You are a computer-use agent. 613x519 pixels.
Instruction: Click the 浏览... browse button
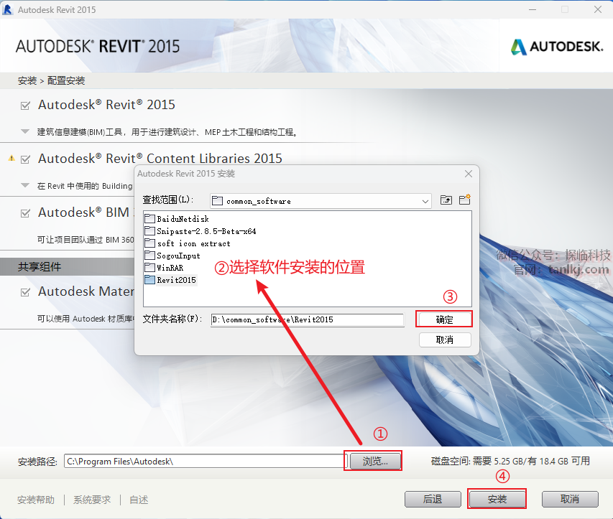coord(375,461)
